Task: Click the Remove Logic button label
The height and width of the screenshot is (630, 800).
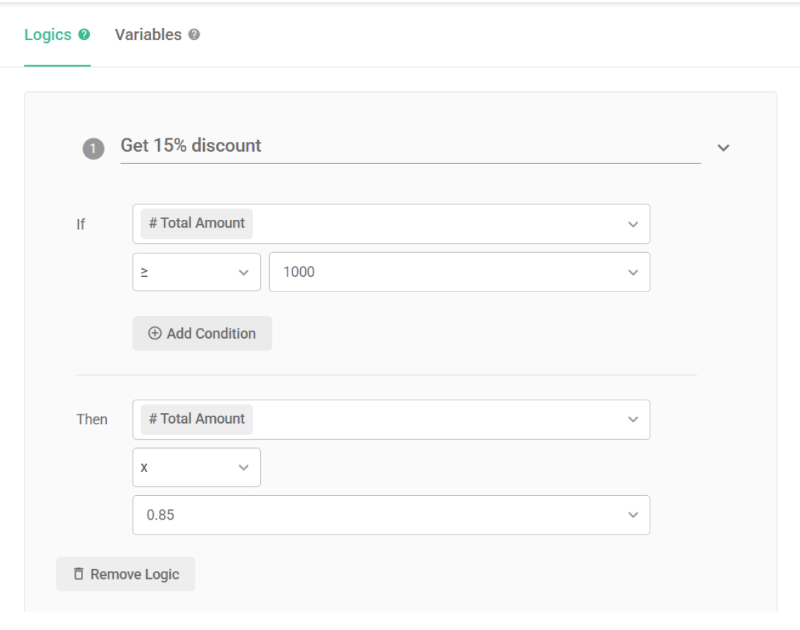Action: (135, 575)
